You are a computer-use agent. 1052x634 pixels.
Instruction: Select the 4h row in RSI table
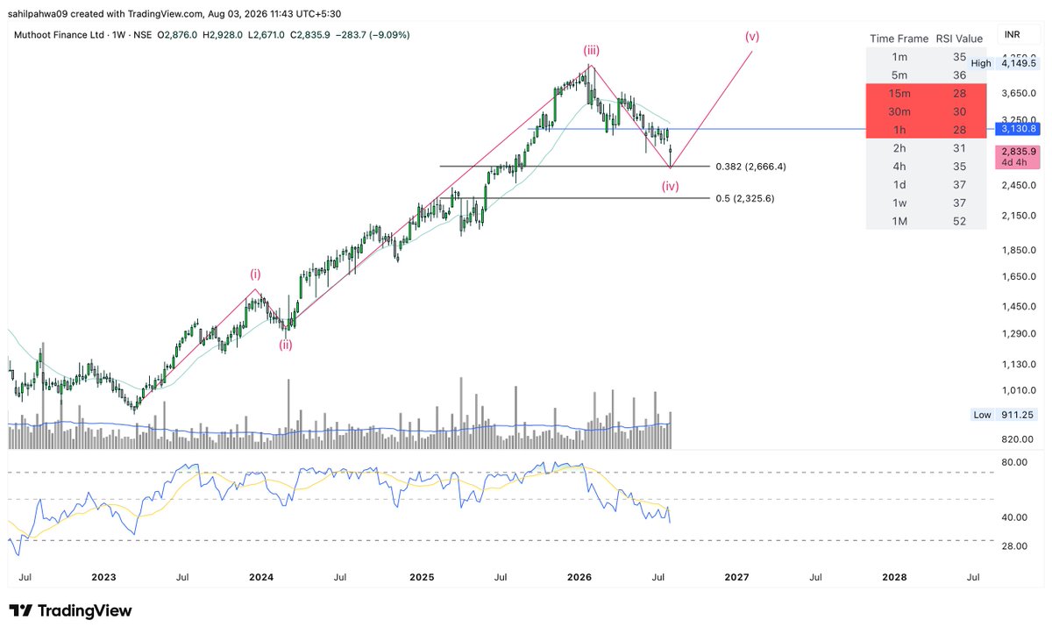pos(926,167)
